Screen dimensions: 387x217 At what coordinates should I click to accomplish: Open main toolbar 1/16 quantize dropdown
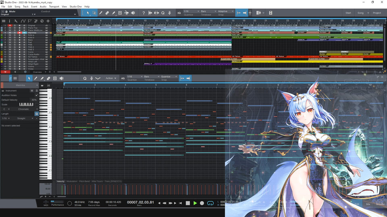pos(191,11)
